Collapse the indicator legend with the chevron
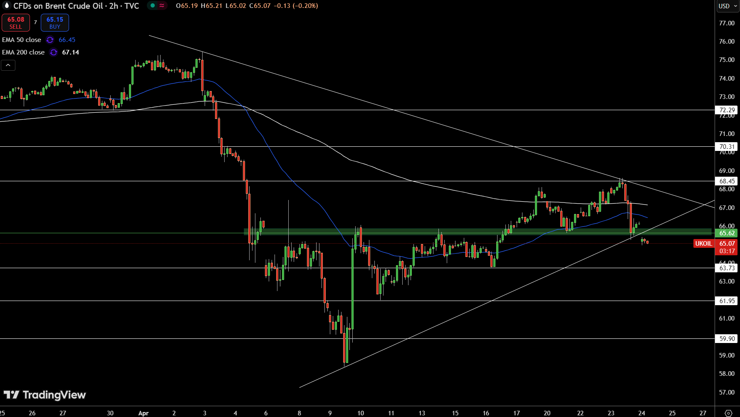 tap(8, 65)
